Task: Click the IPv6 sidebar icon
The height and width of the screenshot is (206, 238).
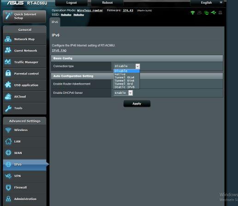Action: click(x=8, y=164)
